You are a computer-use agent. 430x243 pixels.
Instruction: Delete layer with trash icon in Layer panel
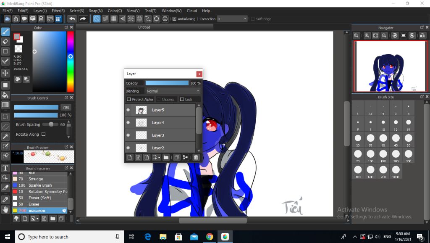click(196, 157)
